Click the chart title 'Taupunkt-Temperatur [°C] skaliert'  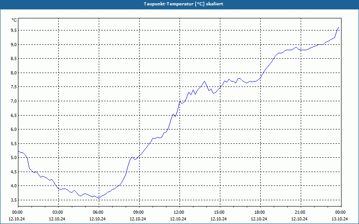(184, 4)
